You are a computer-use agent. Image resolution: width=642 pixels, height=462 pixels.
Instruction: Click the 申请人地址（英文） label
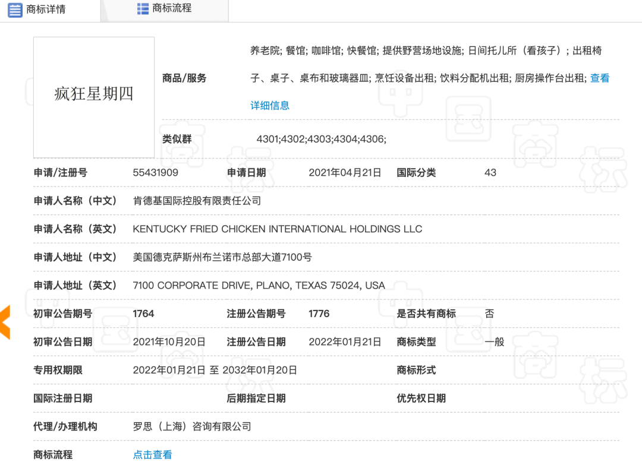[75, 286]
